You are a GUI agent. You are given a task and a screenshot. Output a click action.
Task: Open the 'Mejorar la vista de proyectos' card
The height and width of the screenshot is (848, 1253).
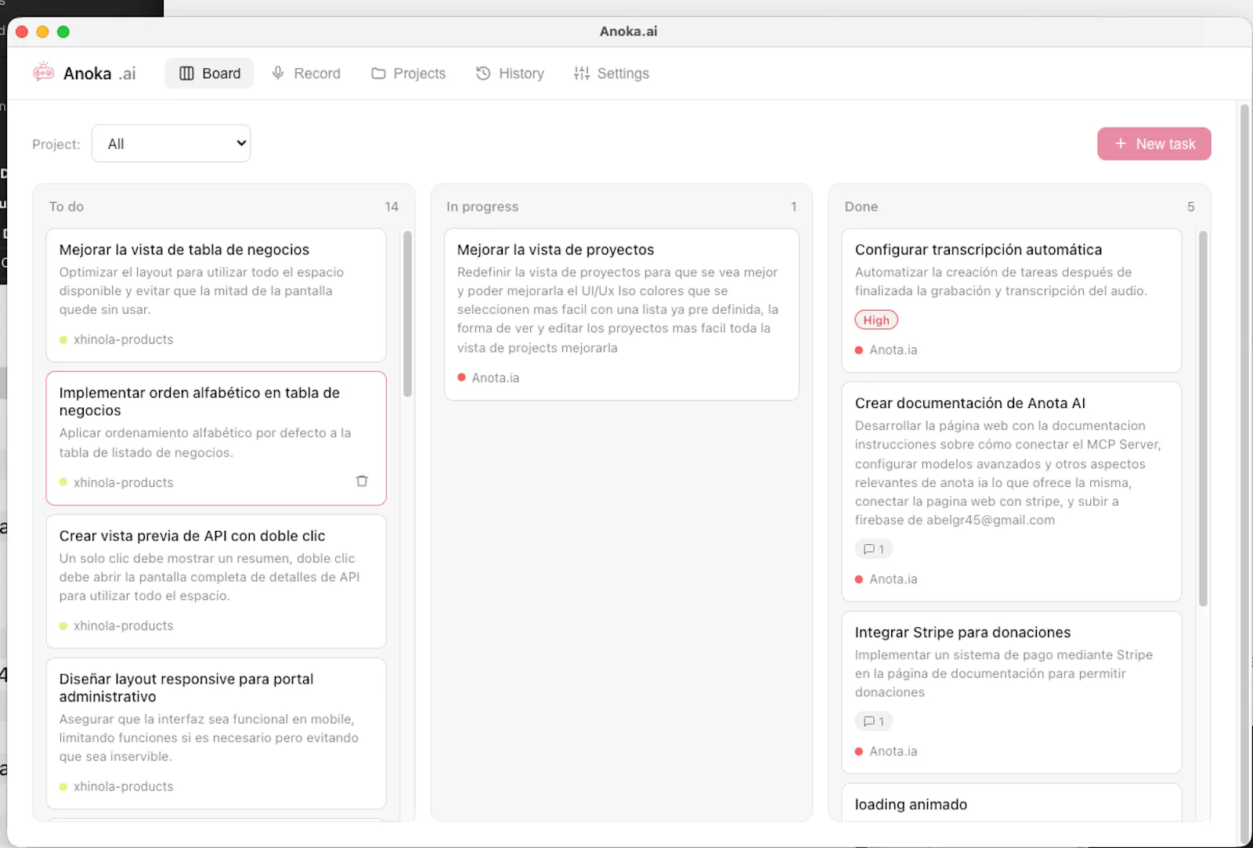(x=621, y=314)
